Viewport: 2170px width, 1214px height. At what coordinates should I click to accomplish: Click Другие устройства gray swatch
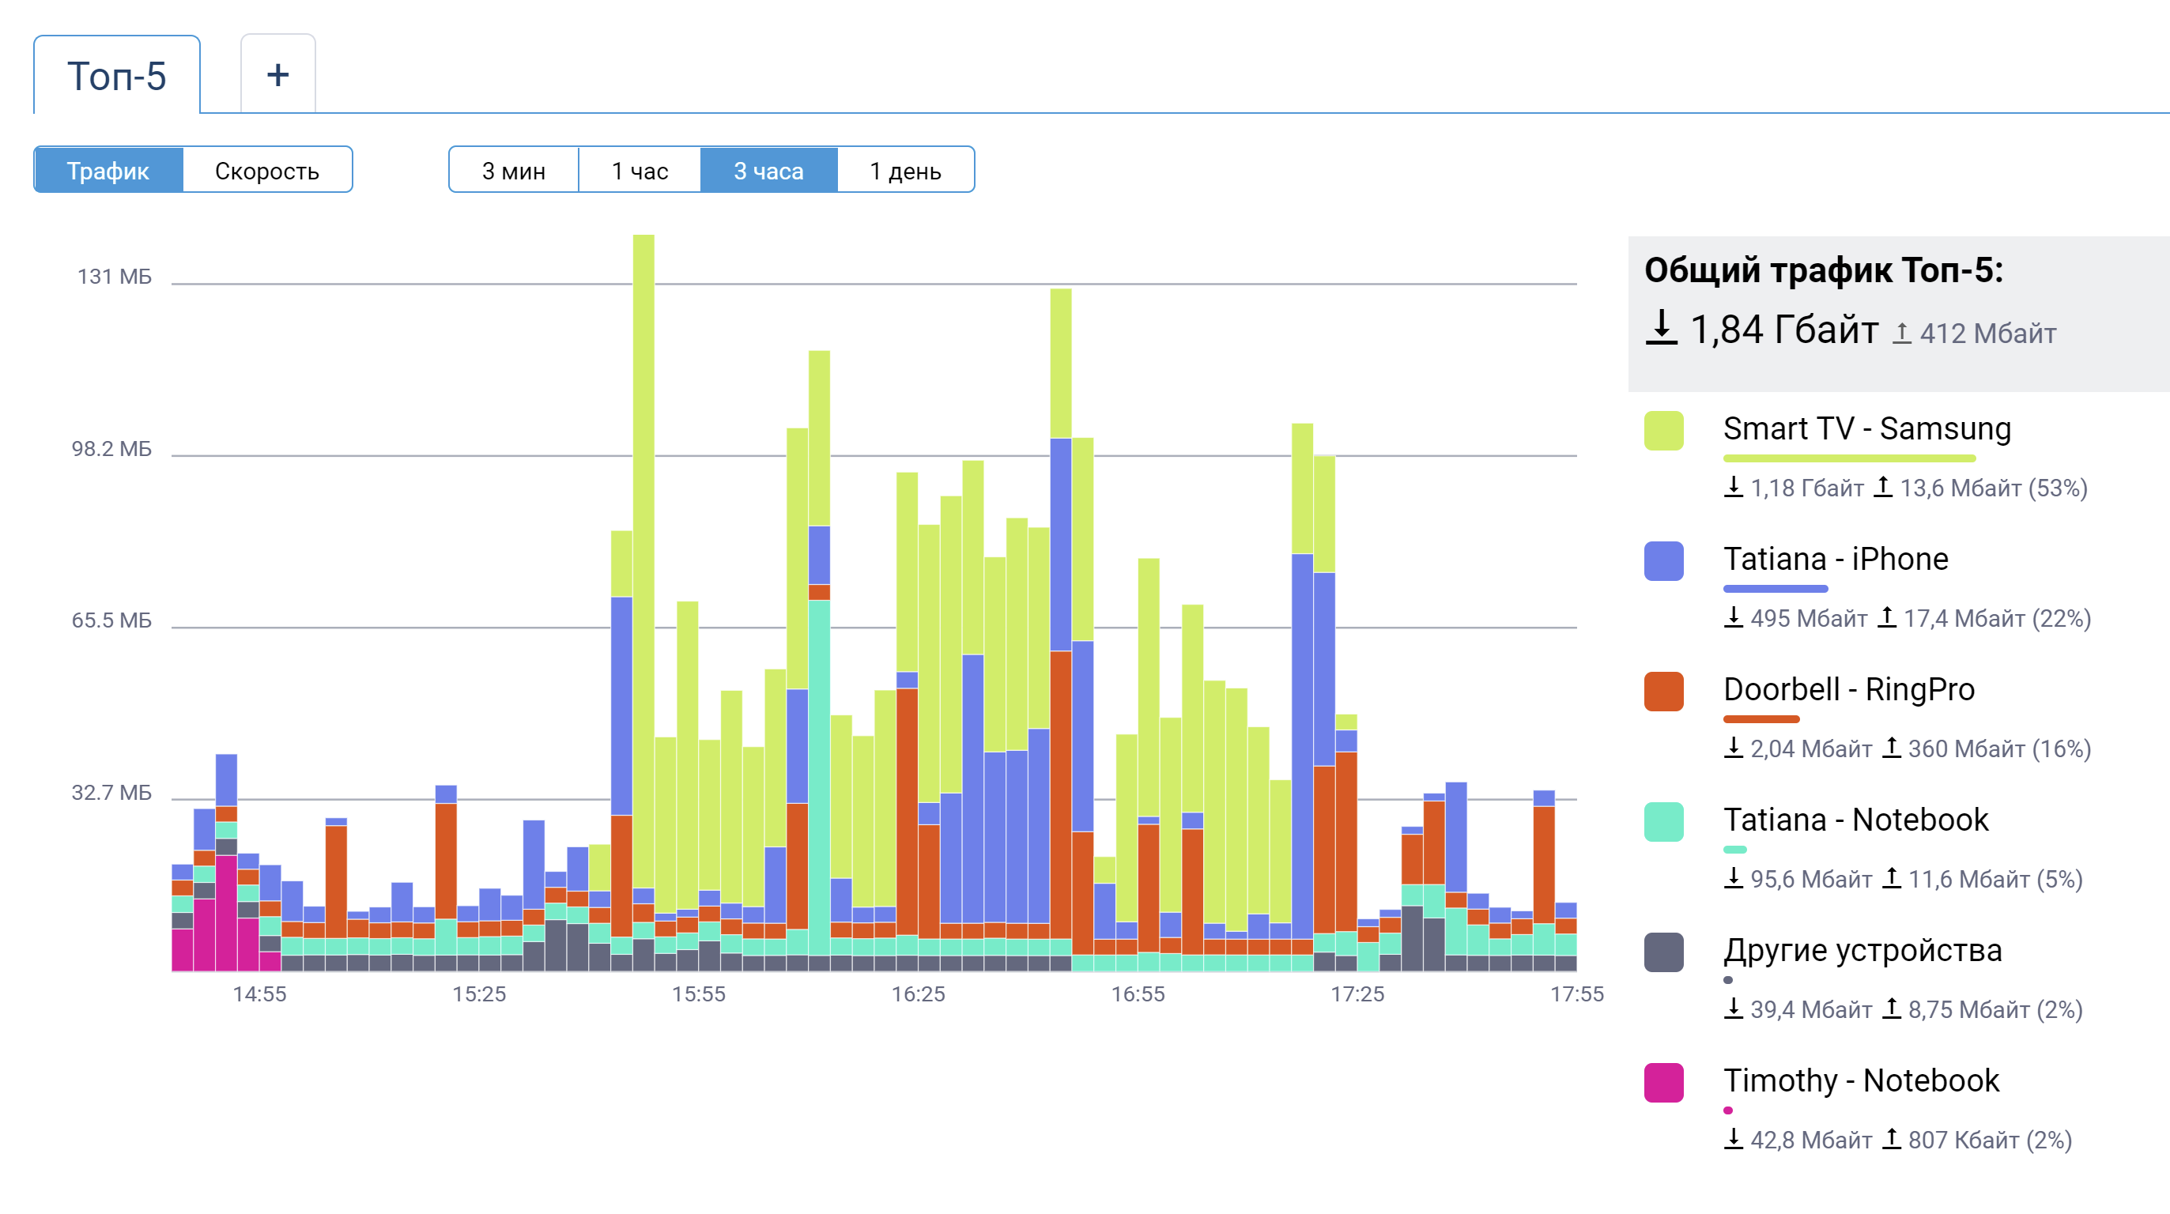click(1663, 953)
